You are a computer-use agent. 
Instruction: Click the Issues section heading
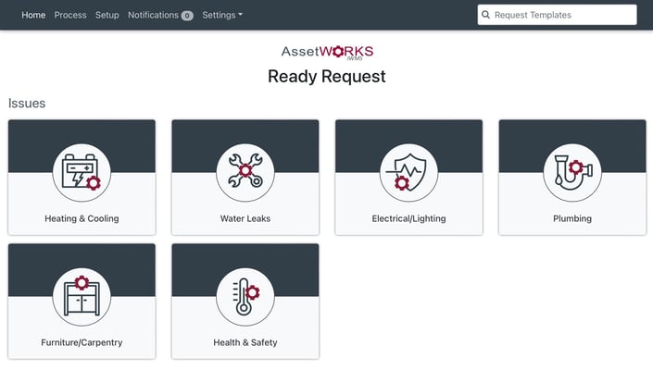27,103
